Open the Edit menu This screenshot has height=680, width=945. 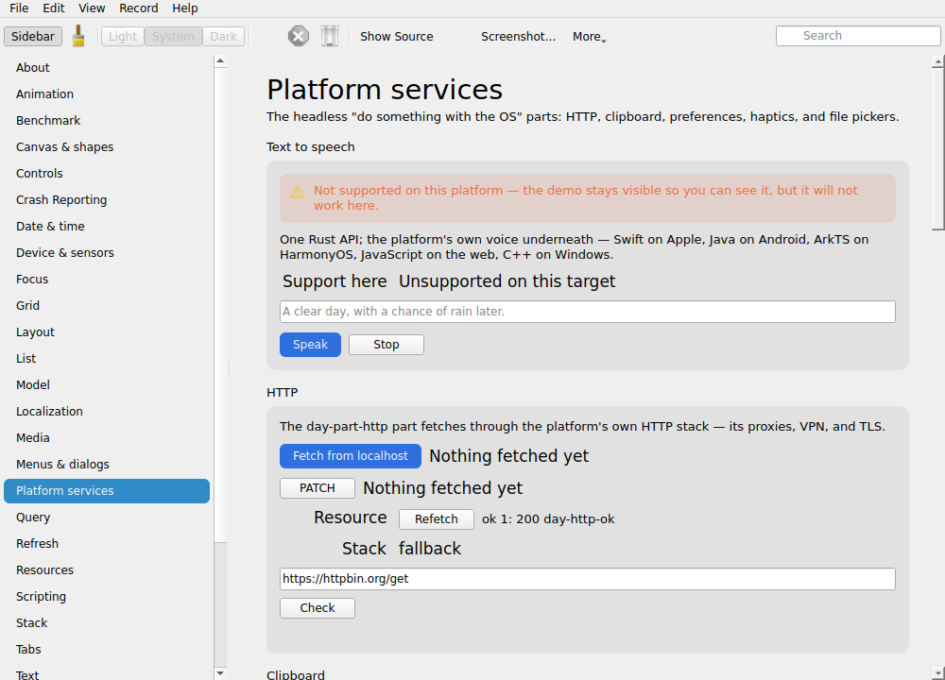pyautogui.click(x=54, y=8)
